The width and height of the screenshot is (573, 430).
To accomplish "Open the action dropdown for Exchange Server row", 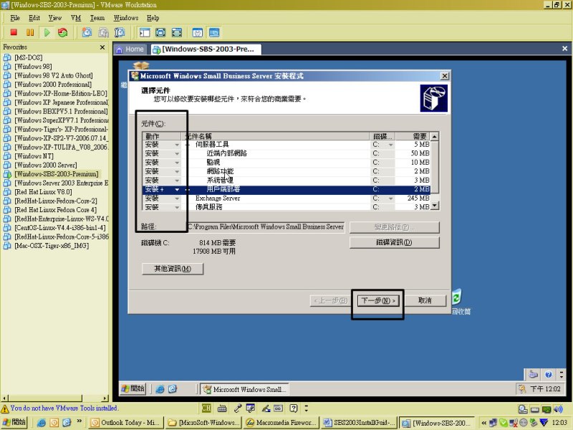I will [177, 199].
